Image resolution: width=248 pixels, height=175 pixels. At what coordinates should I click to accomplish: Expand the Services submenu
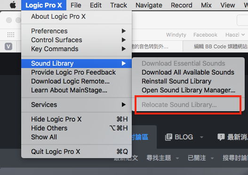pos(76,105)
